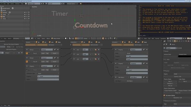This screenshot has width=191, height=107.
Task: Remove the first And controller
Action: click(x=99, y=50)
